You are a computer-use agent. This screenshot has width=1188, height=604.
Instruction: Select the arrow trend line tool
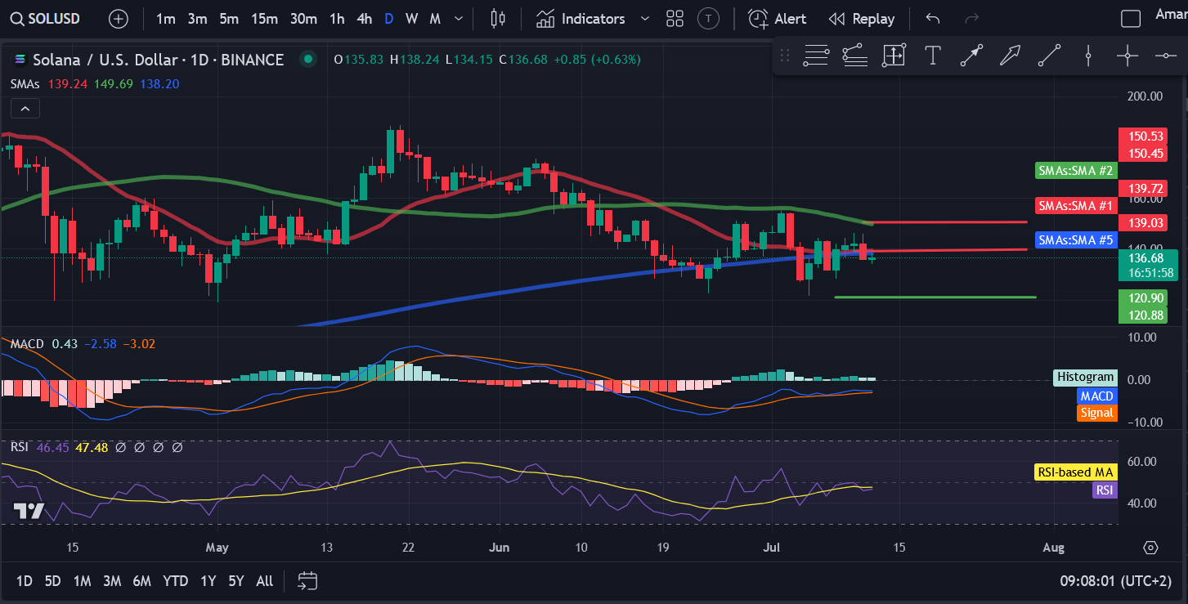(971, 56)
